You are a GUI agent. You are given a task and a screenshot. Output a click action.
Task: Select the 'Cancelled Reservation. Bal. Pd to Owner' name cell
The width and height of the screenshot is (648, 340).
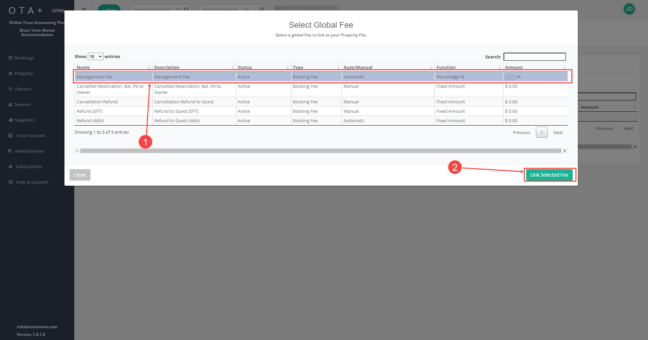pos(114,89)
